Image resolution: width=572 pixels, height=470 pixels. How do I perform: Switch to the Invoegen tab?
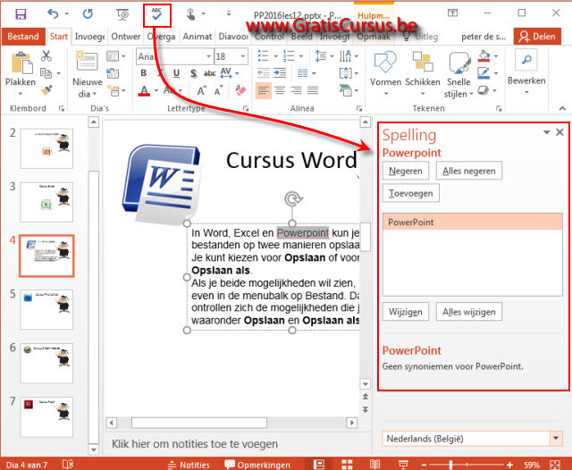pyautogui.click(x=89, y=37)
